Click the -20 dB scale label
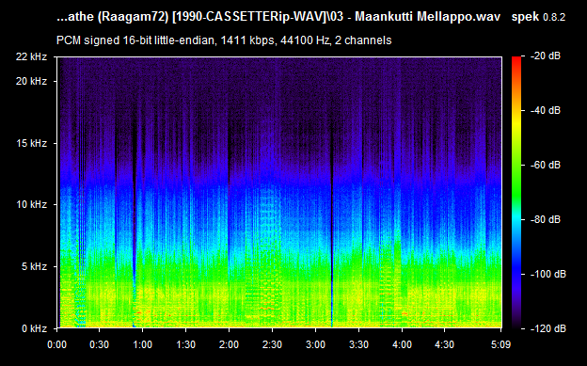This screenshot has height=366, width=587. 546,56
